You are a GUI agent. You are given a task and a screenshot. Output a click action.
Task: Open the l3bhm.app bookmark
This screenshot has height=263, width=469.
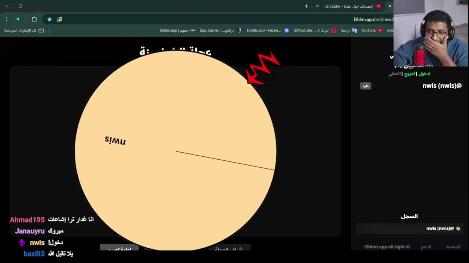(x=177, y=30)
